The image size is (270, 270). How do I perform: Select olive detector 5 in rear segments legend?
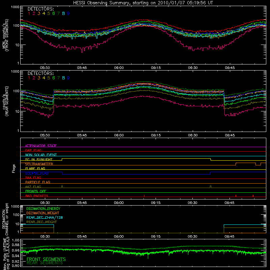tap(49, 78)
